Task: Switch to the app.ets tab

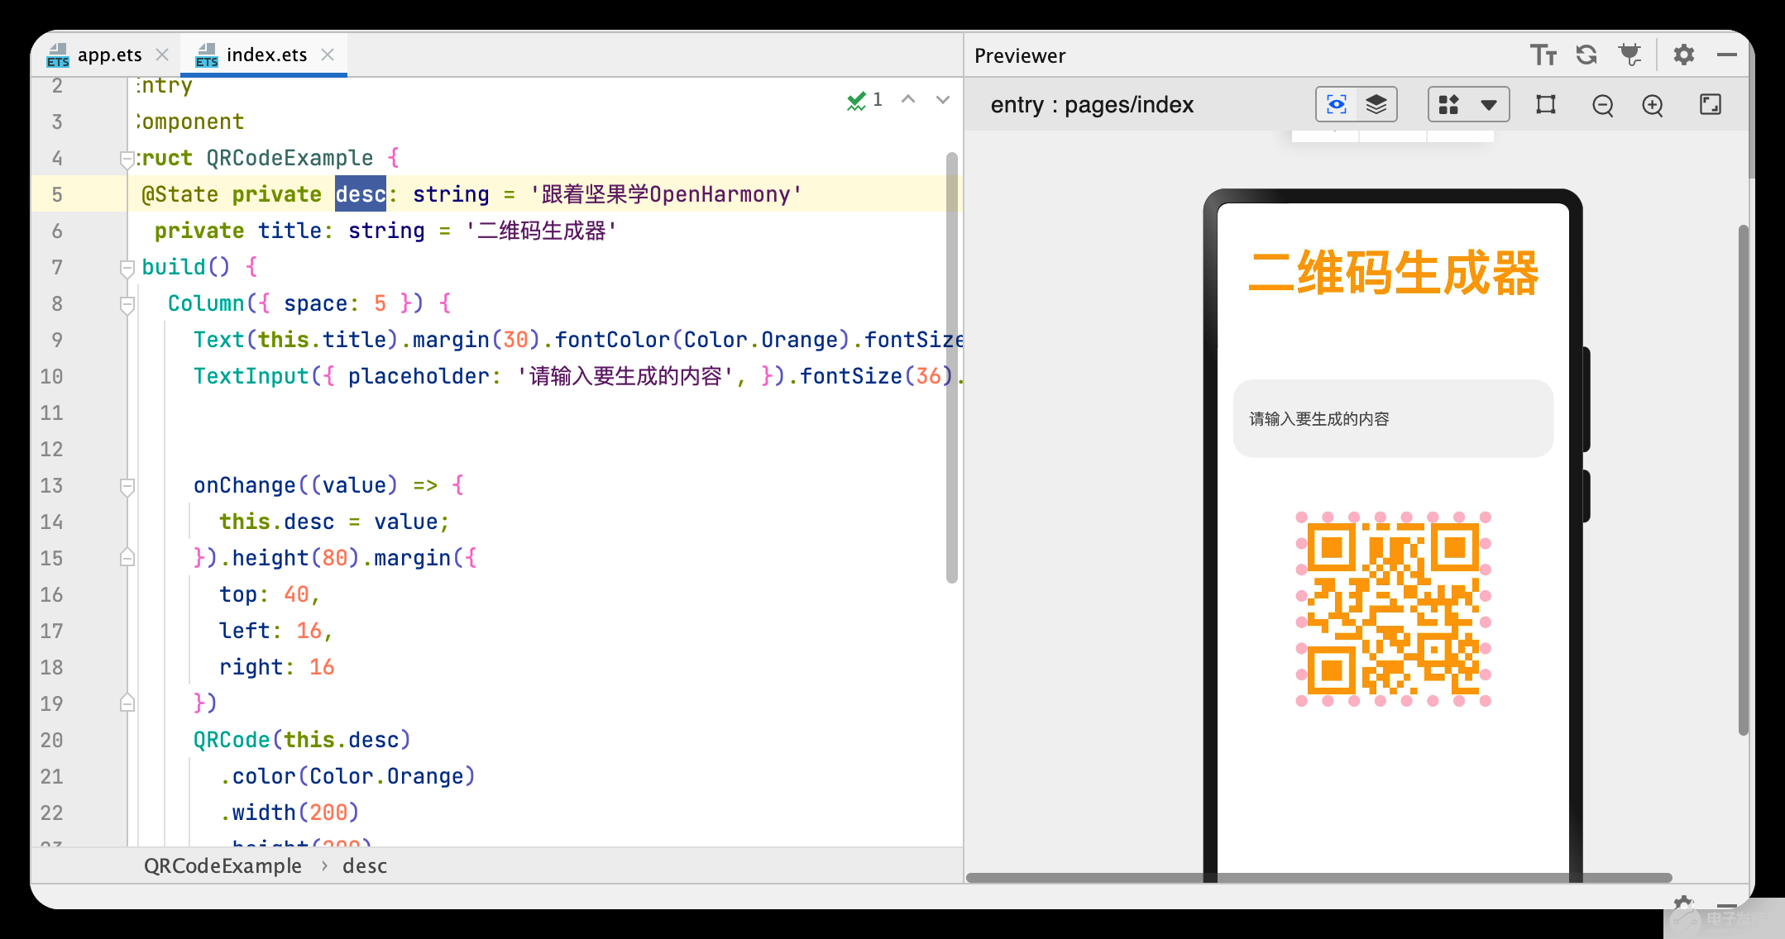Action: [x=108, y=55]
